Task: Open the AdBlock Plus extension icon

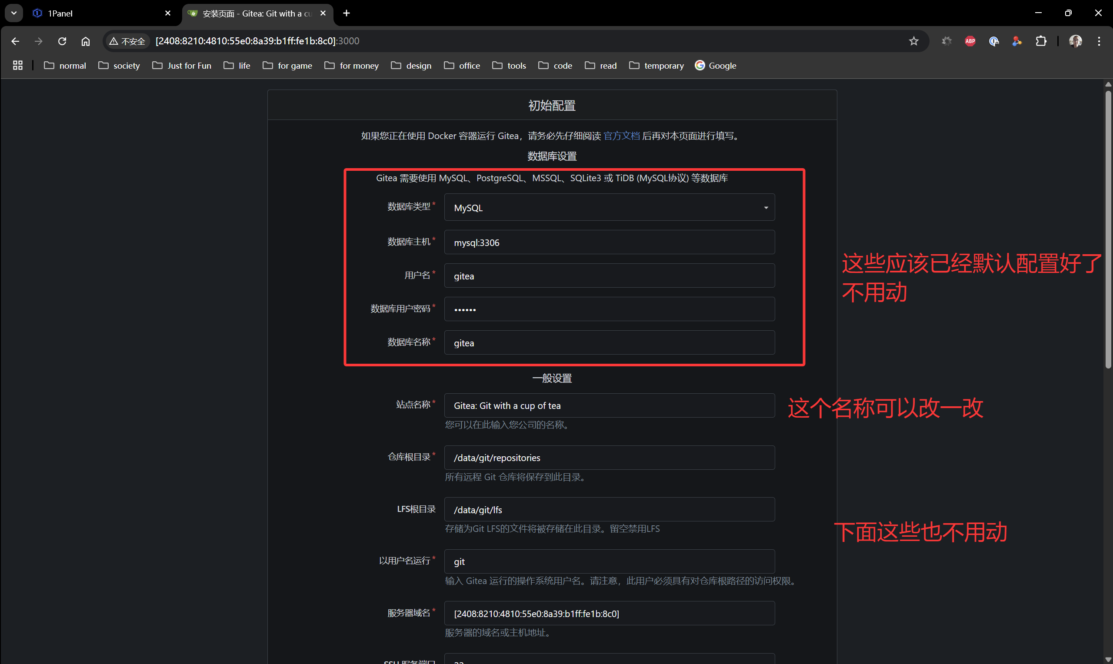Action: [970, 41]
